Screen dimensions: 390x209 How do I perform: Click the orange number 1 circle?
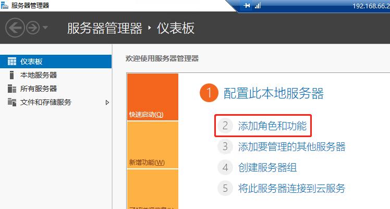point(208,93)
